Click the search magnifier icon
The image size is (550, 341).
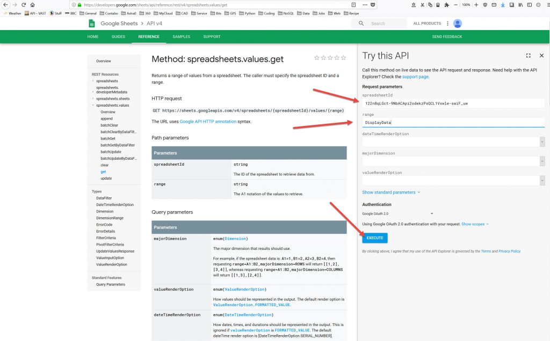(x=361, y=24)
